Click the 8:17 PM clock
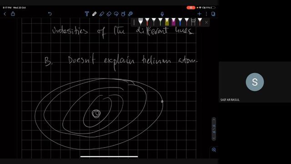This screenshot has height=164, width=291. [x=7, y=8]
